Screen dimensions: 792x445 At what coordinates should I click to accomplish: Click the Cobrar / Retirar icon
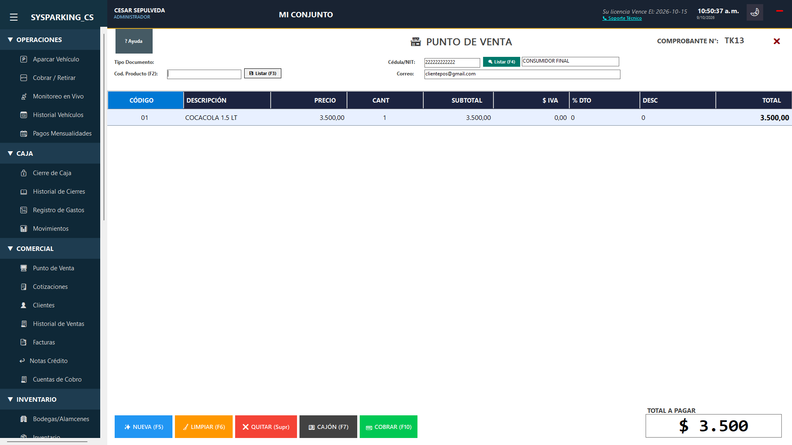coord(24,78)
